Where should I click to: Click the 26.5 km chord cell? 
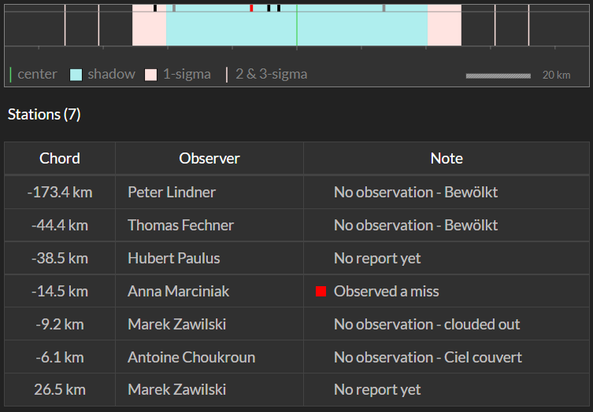tap(60, 390)
